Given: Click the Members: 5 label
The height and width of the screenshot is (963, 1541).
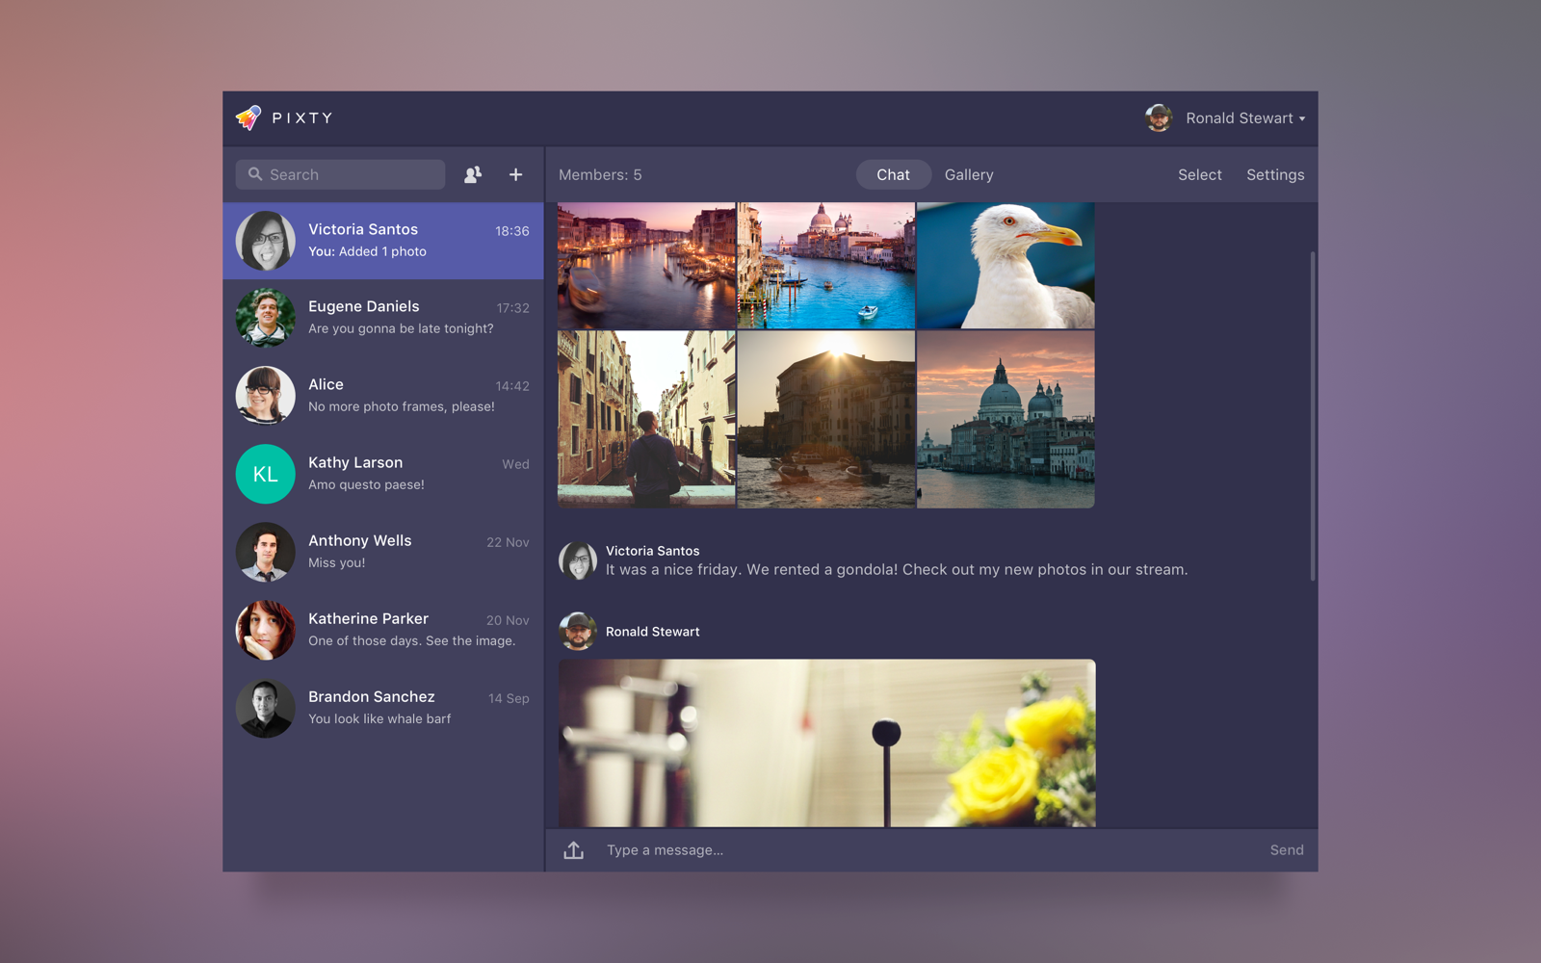Looking at the screenshot, I should [600, 174].
